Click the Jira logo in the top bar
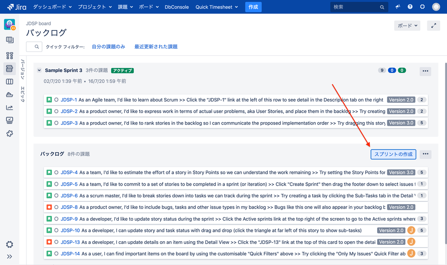 (x=17, y=7)
